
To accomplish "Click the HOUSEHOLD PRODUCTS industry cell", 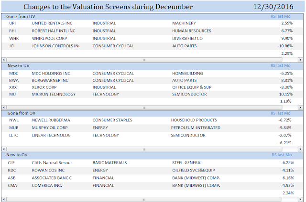I will pyautogui.click(x=194, y=120).
